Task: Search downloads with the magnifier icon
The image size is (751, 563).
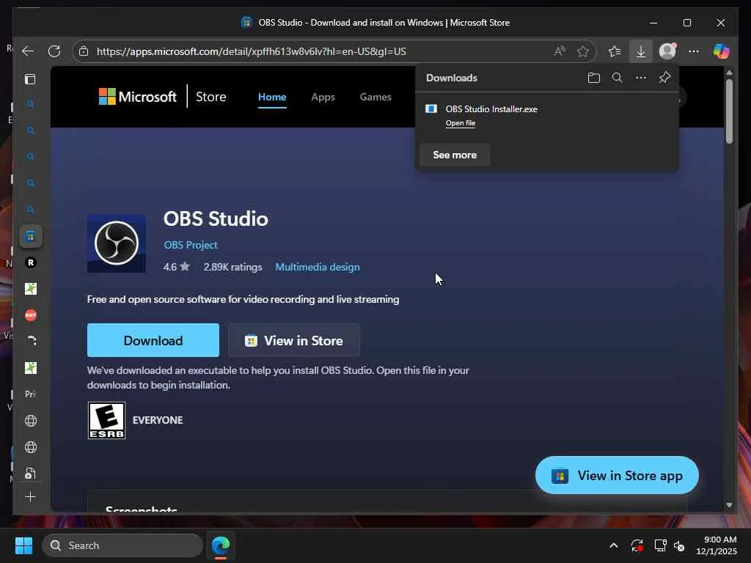Action: point(618,78)
